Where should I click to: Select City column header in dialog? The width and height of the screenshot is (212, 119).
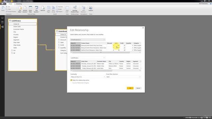coord(110,61)
